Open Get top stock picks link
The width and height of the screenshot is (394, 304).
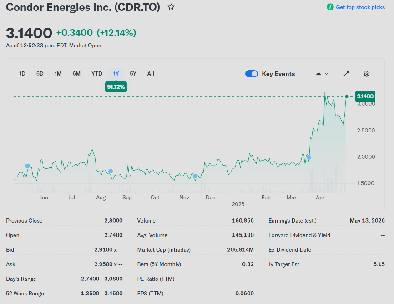(x=360, y=7)
